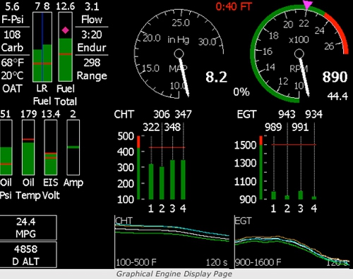This screenshot has width=353, height=279.
Task: Click the 8.2 manifold pressure readout
Action: tap(216, 77)
